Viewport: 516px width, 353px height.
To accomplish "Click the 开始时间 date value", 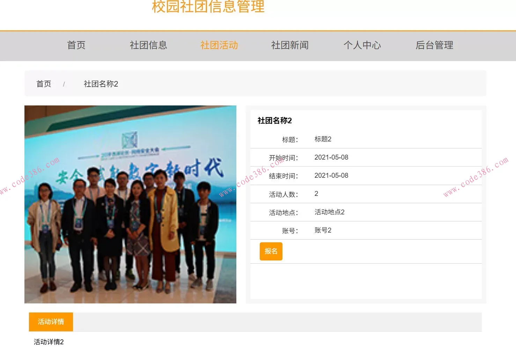I will tap(331, 157).
